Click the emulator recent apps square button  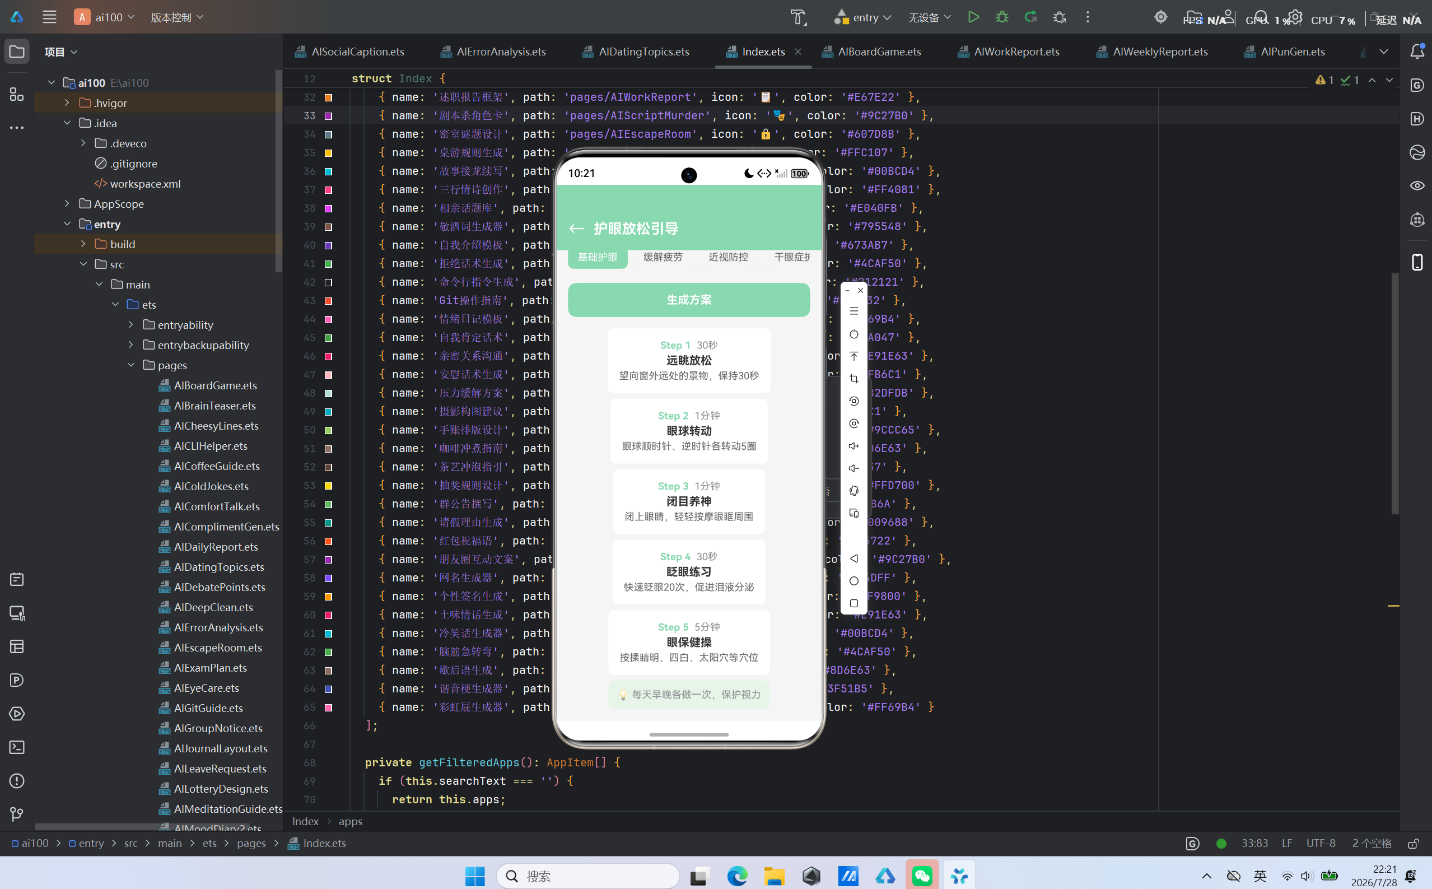(x=854, y=603)
